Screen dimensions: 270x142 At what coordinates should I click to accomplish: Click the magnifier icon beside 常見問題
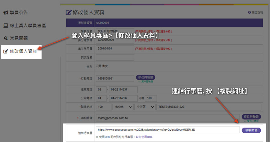(x=5, y=38)
